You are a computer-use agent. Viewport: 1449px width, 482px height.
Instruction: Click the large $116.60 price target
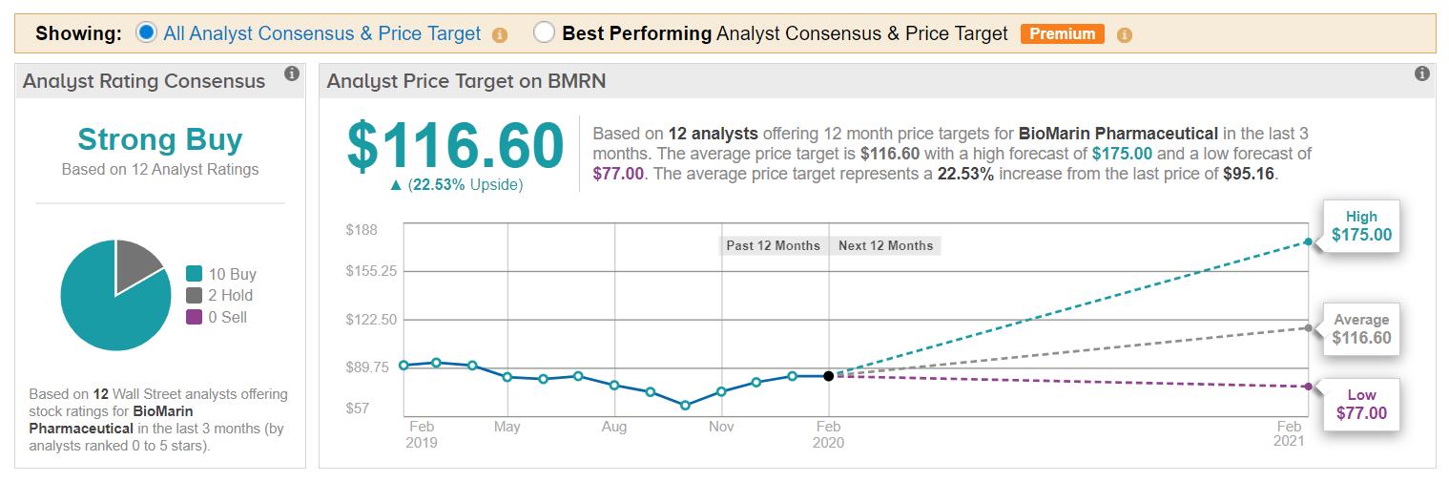pos(455,147)
